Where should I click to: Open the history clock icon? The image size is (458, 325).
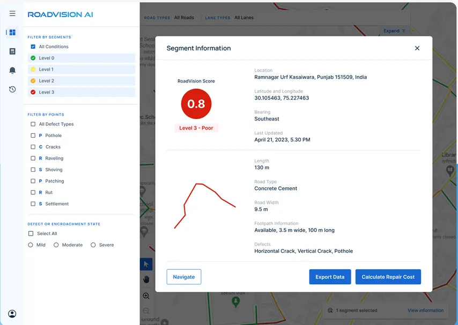click(12, 89)
